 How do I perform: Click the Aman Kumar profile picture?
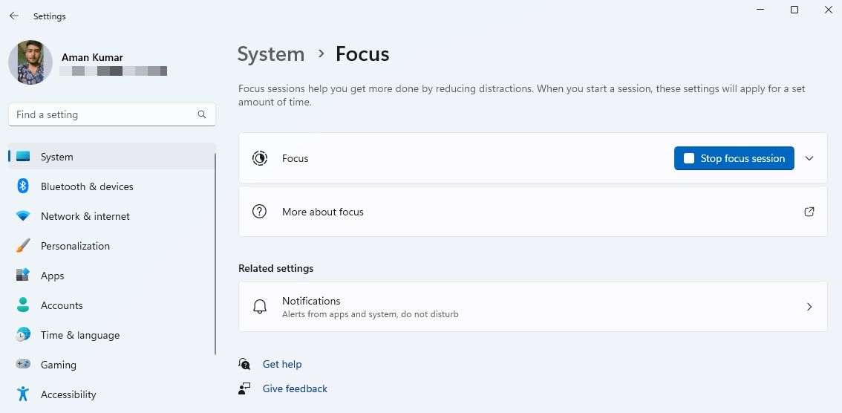(30, 62)
